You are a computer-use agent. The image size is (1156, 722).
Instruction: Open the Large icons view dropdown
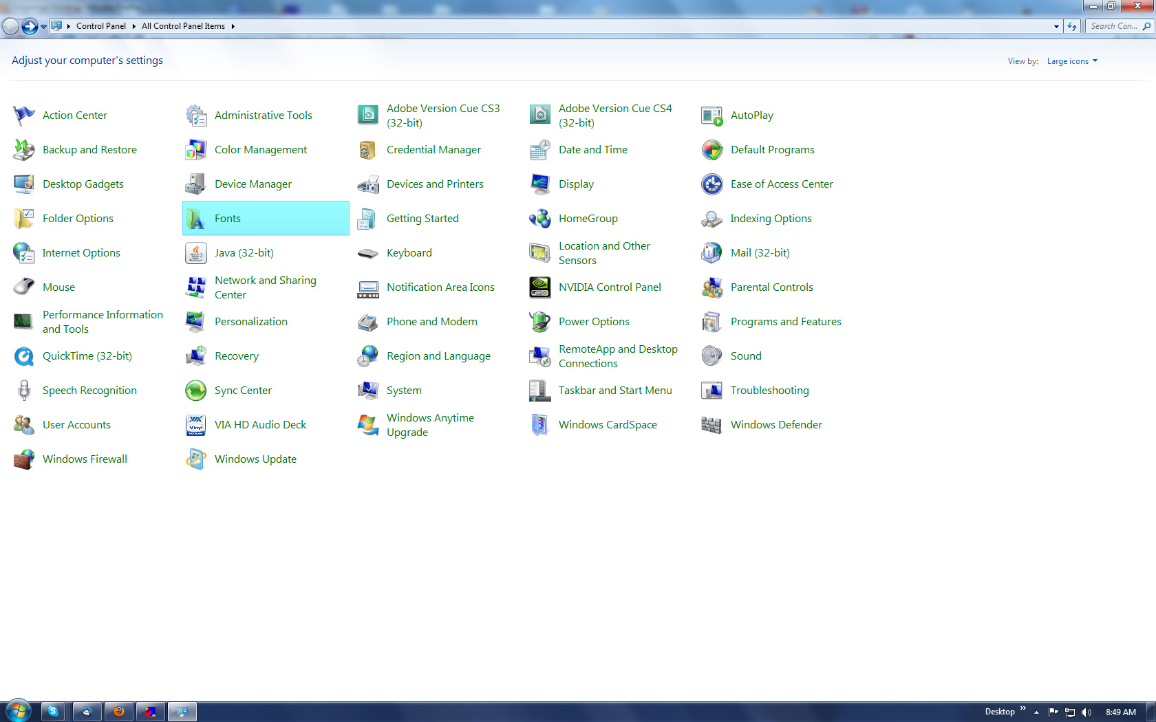(1071, 61)
